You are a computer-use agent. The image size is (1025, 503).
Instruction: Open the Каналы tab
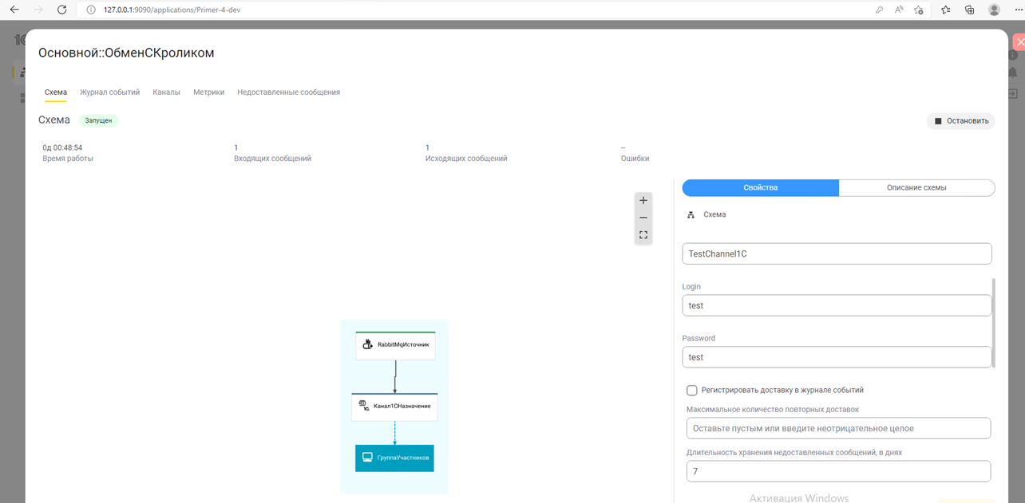click(166, 92)
